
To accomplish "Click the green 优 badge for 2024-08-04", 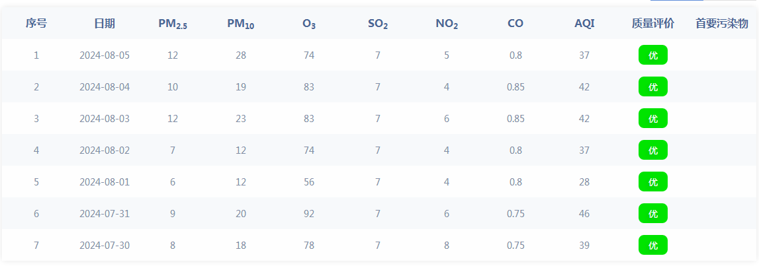I will click(x=653, y=87).
